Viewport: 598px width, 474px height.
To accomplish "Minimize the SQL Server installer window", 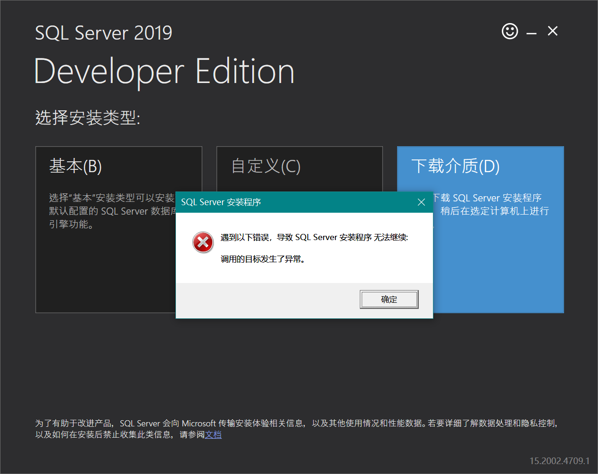I will [x=532, y=33].
